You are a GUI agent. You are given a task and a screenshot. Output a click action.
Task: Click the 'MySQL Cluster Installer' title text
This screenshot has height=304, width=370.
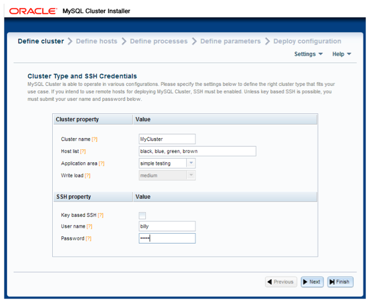[96, 11]
